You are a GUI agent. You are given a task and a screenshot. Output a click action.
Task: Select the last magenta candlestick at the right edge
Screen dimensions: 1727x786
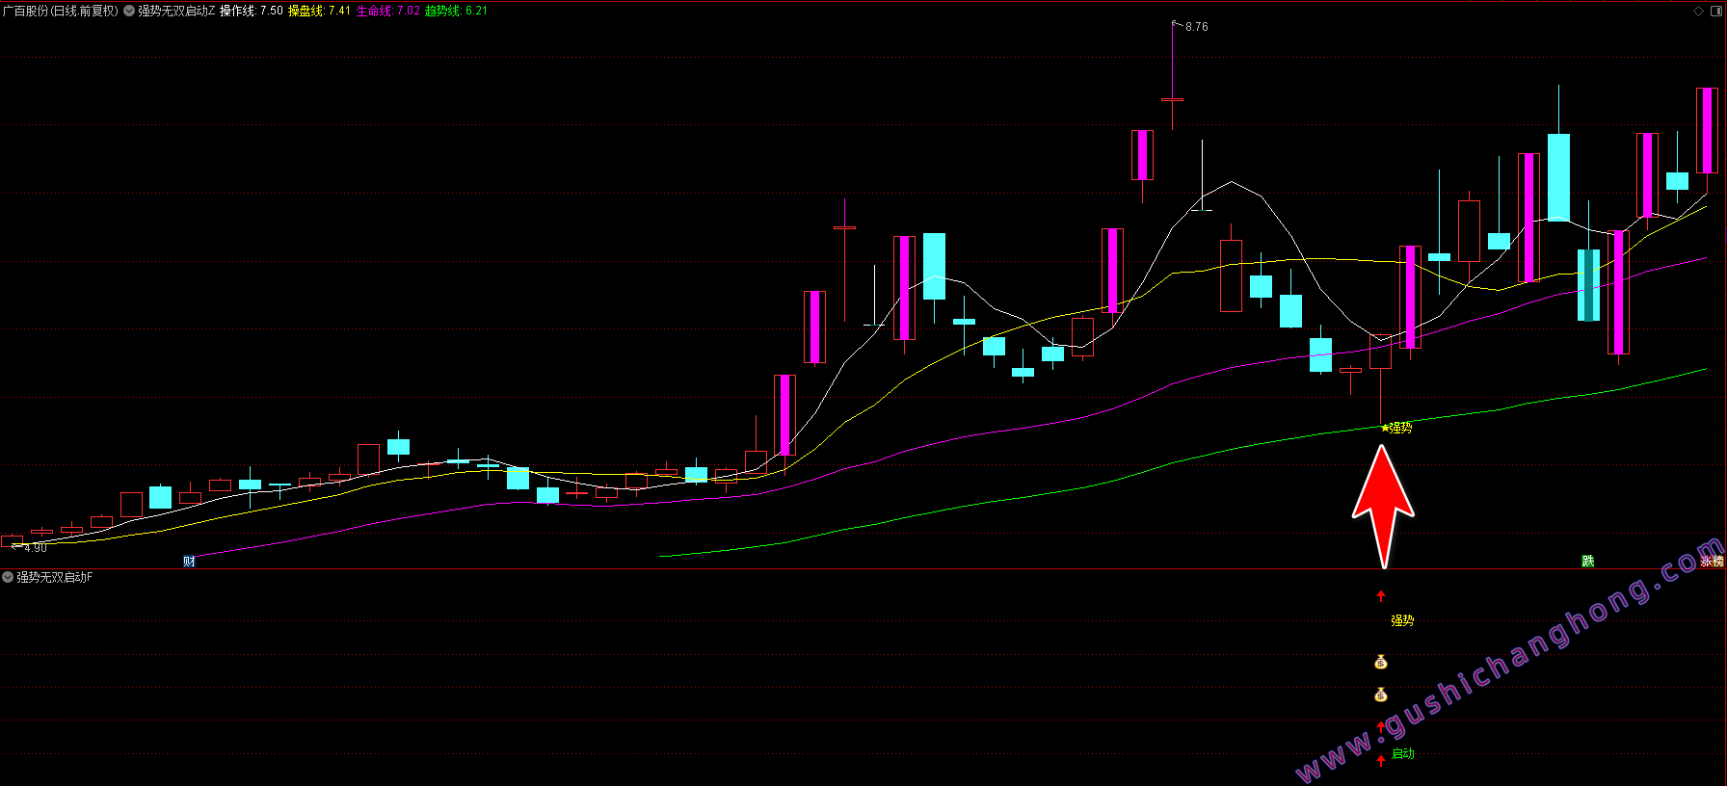(1707, 131)
